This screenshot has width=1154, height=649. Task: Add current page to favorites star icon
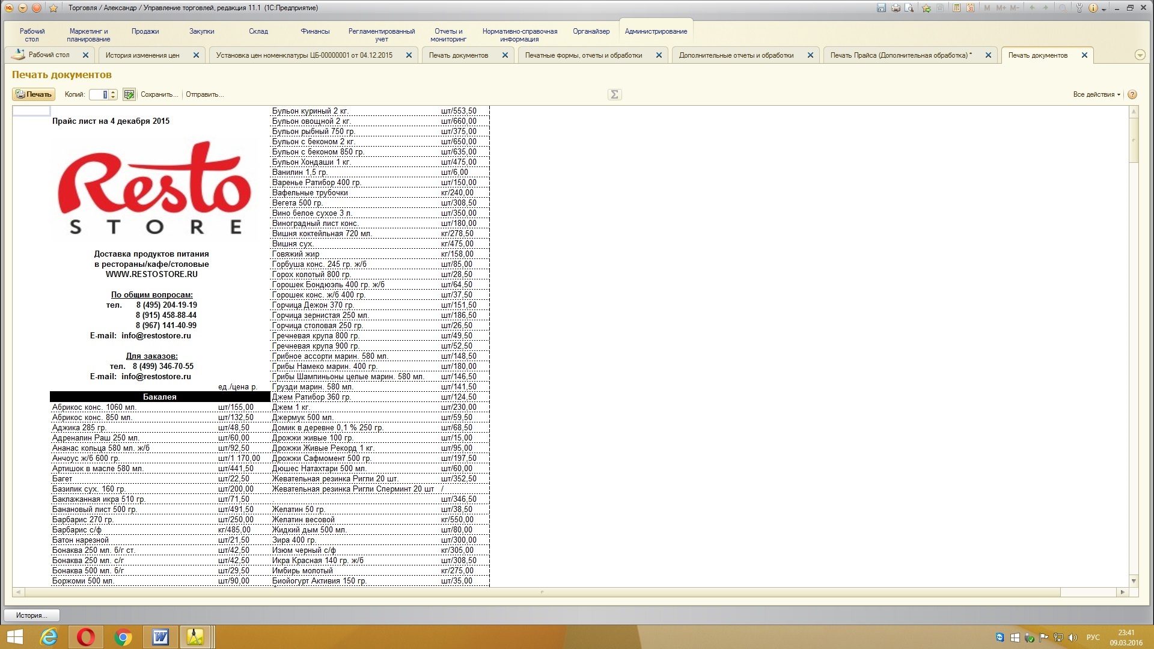[926, 8]
